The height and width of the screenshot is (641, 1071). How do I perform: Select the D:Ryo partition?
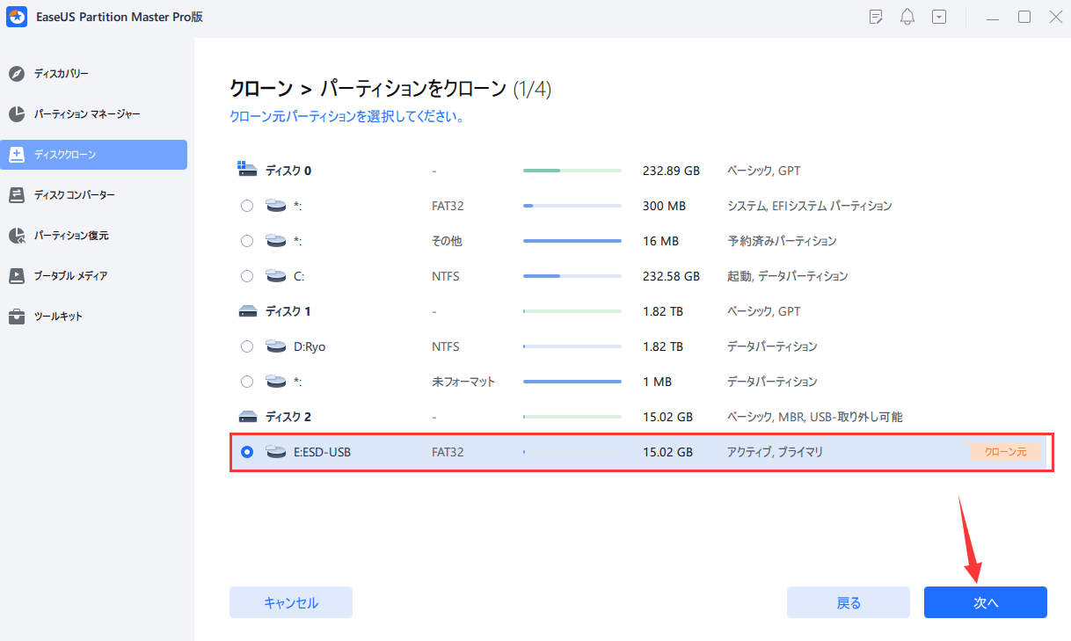[x=247, y=346]
